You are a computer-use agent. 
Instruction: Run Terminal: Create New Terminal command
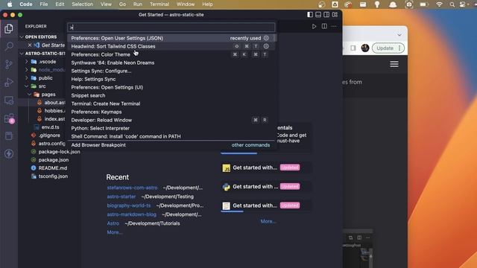click(171, 103)
